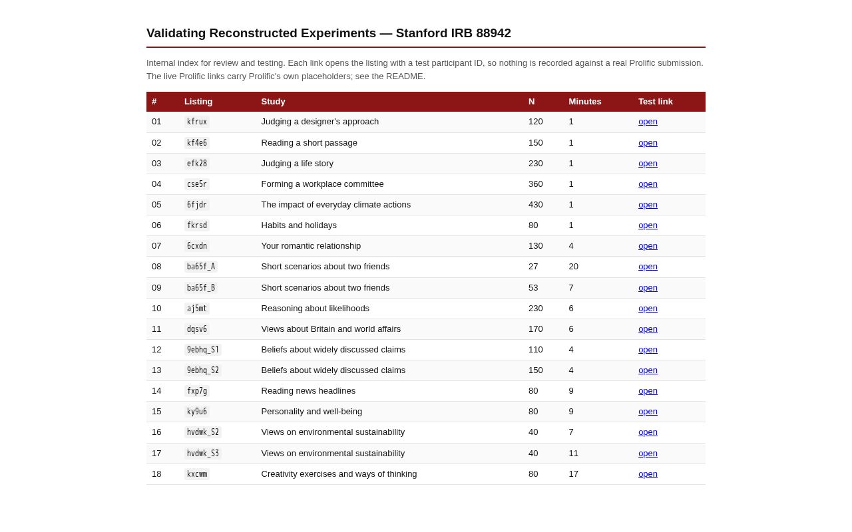
Task: Click the page title 'Validating Reconstructed Experiments'
Action: point(261,33)
